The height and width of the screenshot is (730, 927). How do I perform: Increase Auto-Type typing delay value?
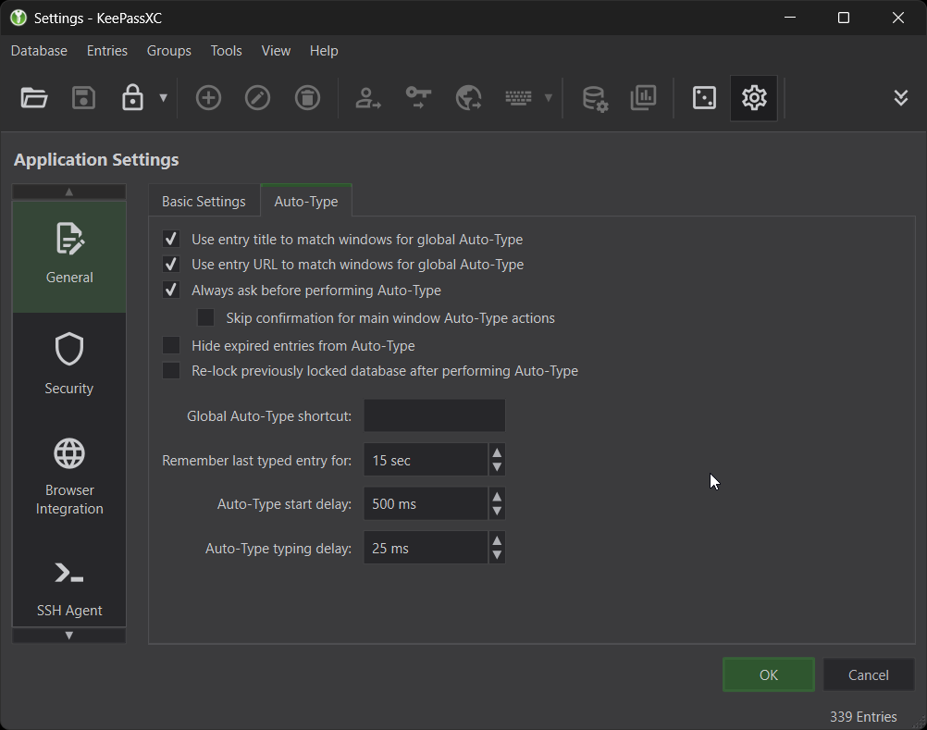[x=497, y=540]
